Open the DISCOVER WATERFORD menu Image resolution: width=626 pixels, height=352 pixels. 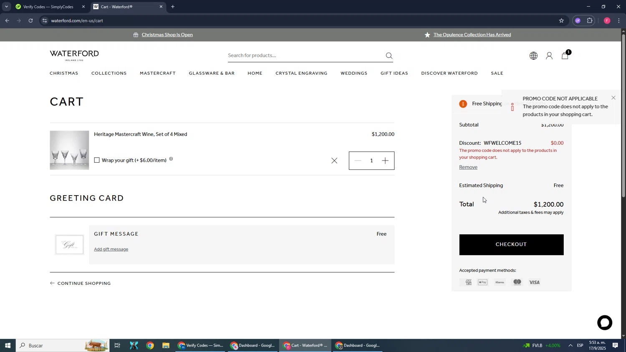tap(449, 73)
